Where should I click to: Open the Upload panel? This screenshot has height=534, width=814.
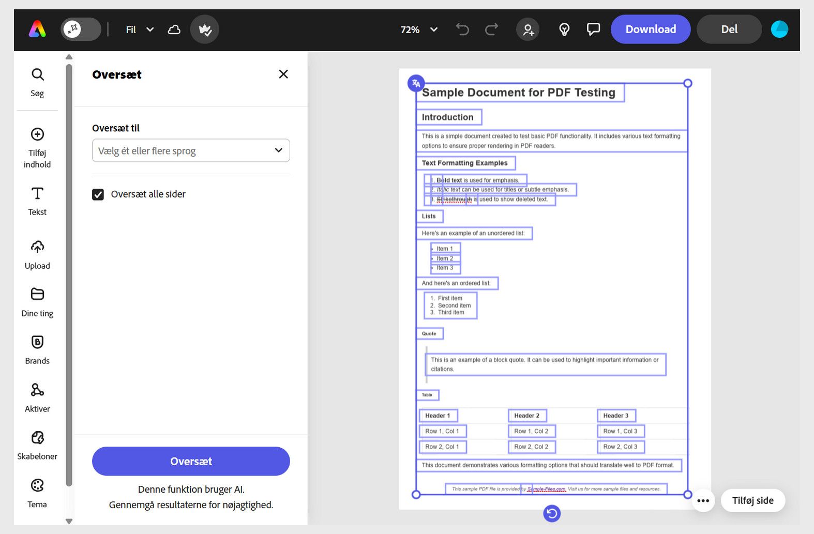37,255
